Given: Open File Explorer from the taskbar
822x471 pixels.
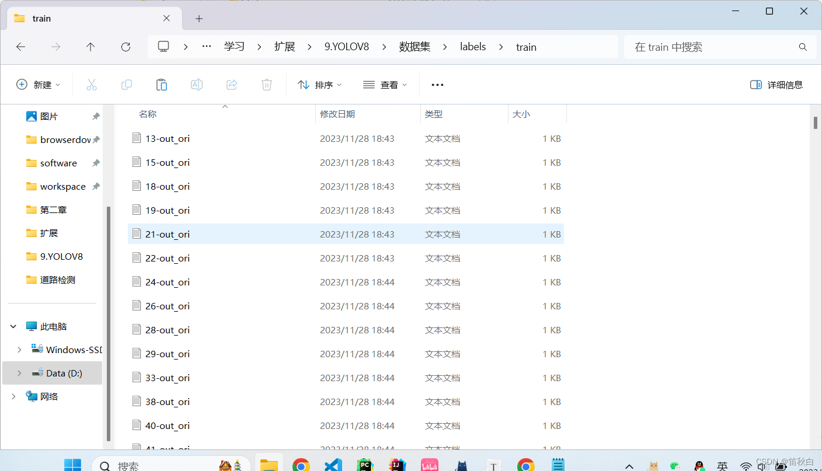Looking at the screenshot, I should click(x=269, y=465).
